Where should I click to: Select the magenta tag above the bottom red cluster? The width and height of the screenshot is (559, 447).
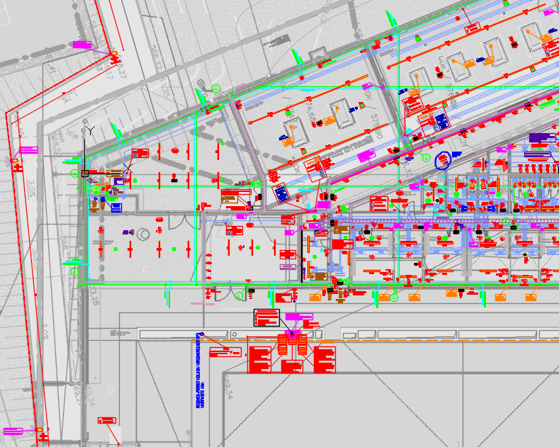[299, 317]
